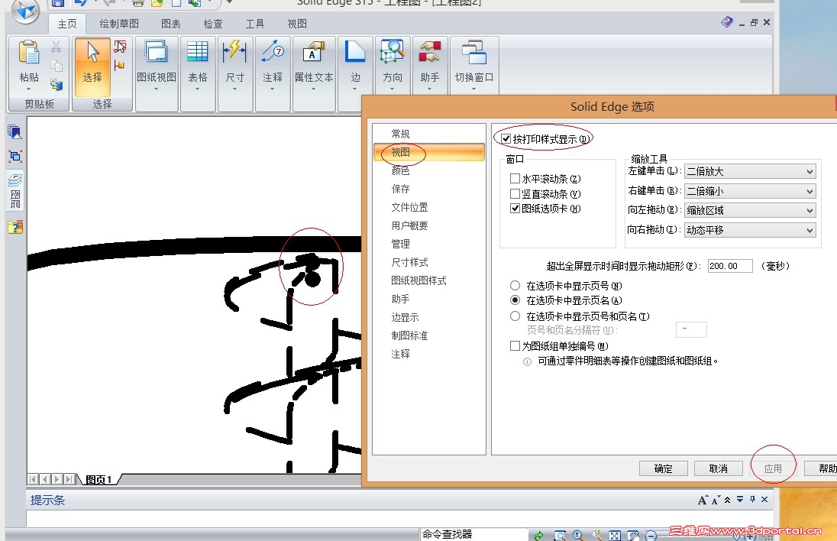Image resolution: width=837 pixels, height=541 pixels.
Task: Click the 注释 annotation icon
Action: point(273,52)
